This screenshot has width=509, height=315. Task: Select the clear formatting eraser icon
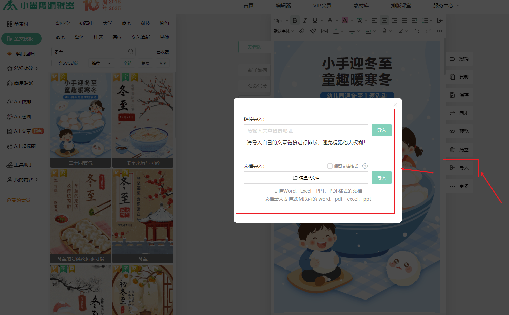coord(302,31)
